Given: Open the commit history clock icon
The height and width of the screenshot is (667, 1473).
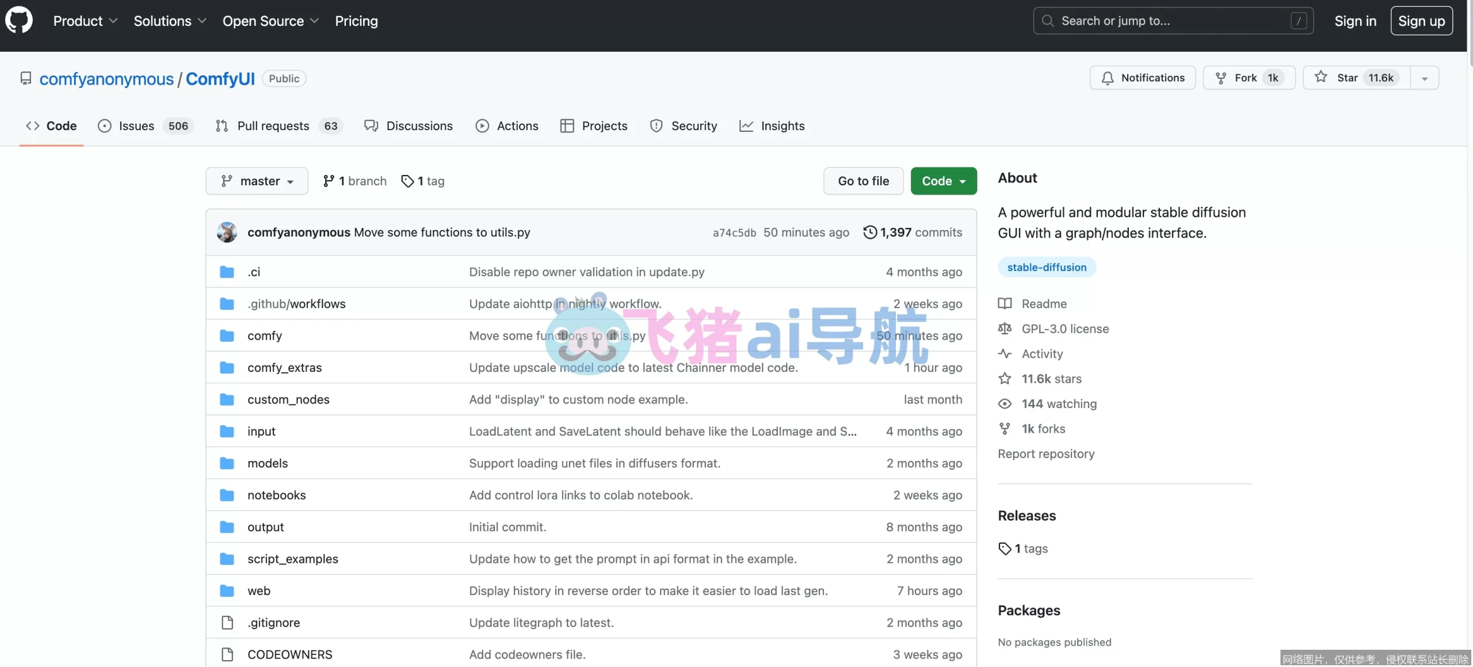Looking at the screenshot, I should click(869, 232).
